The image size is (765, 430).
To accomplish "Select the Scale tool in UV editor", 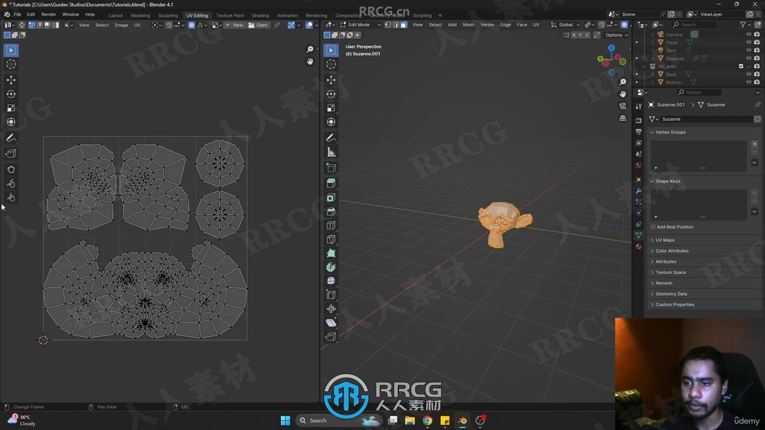I will coord(11,108).
